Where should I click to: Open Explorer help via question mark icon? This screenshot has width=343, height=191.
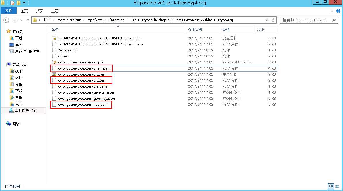338,11
